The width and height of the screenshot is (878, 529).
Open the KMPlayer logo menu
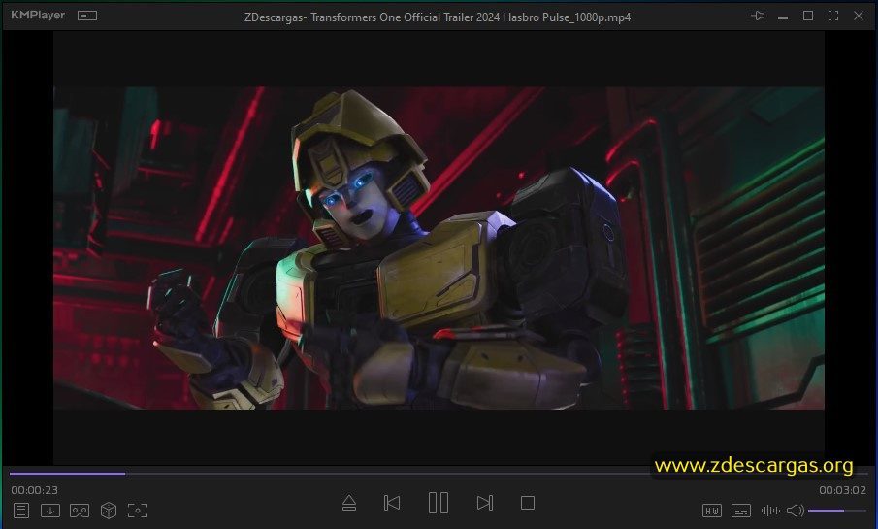tap(38, 16)
